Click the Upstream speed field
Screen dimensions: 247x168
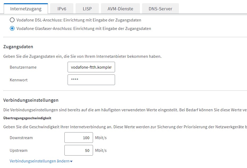click(x=79, y=151)
